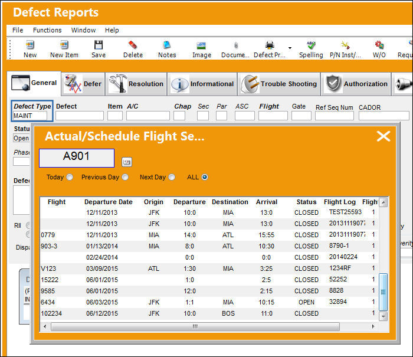Open the File menu

18,30
